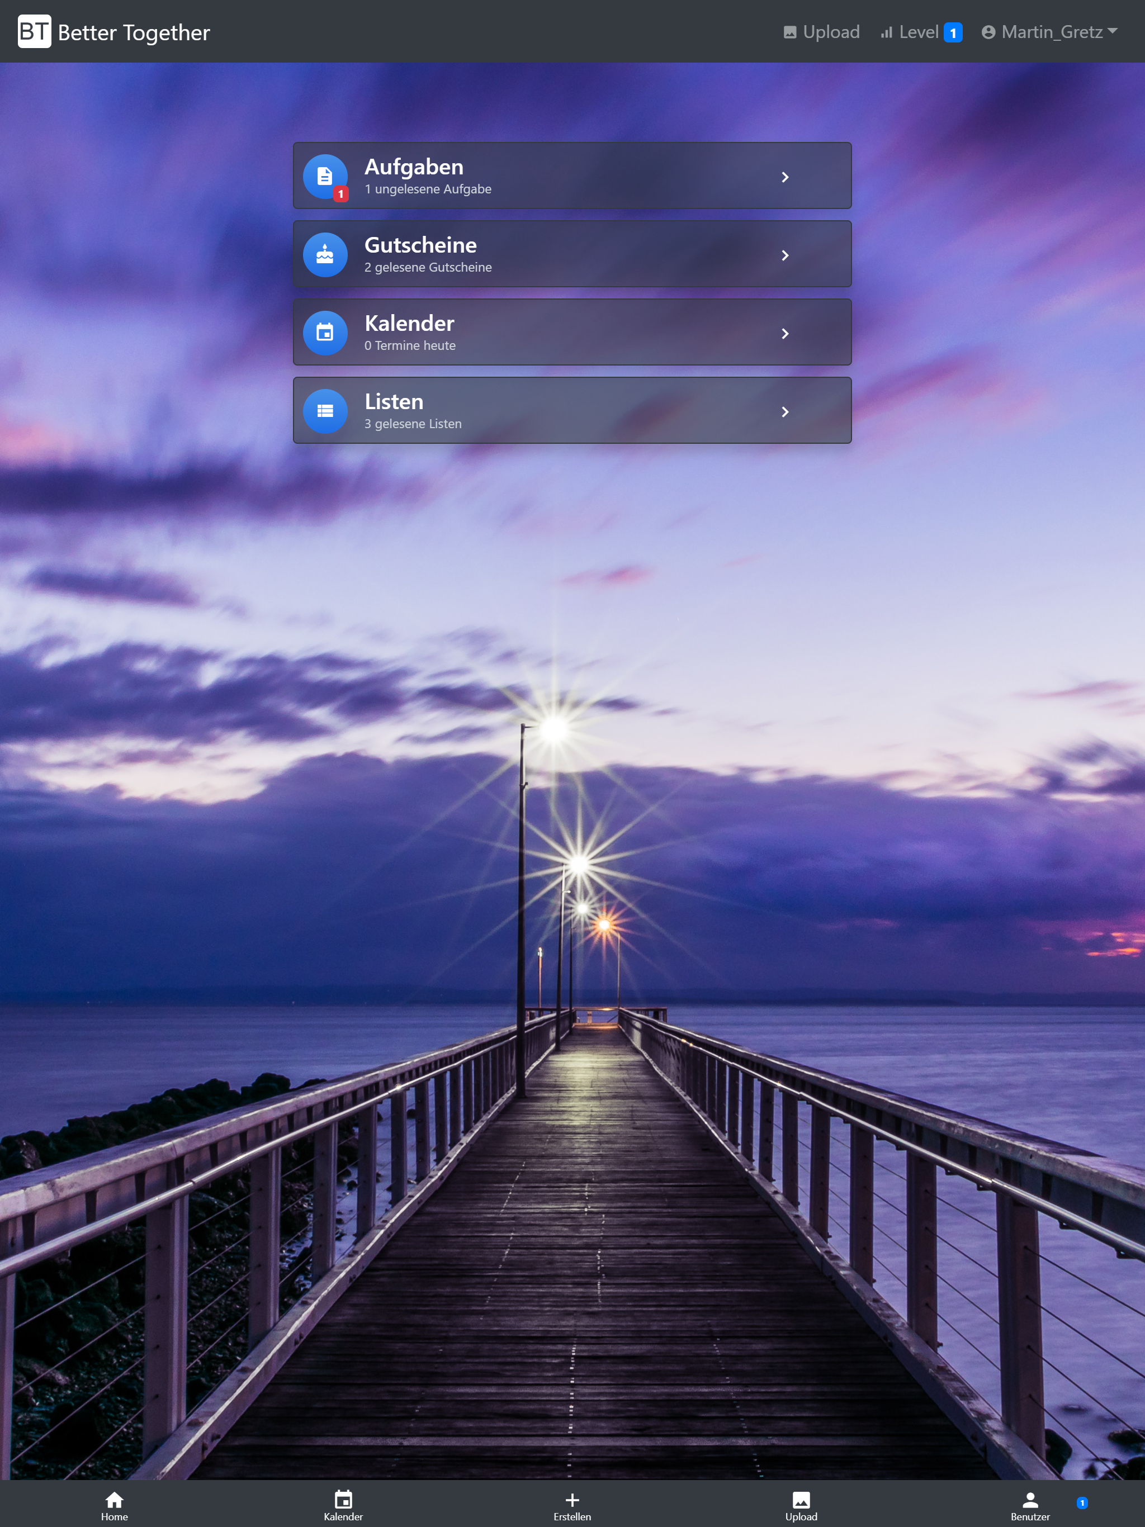This screenshot has height=1527, width=1145.
Task: Open the Benutzer tab in the bottom bar
Action: point(1030,1506)
